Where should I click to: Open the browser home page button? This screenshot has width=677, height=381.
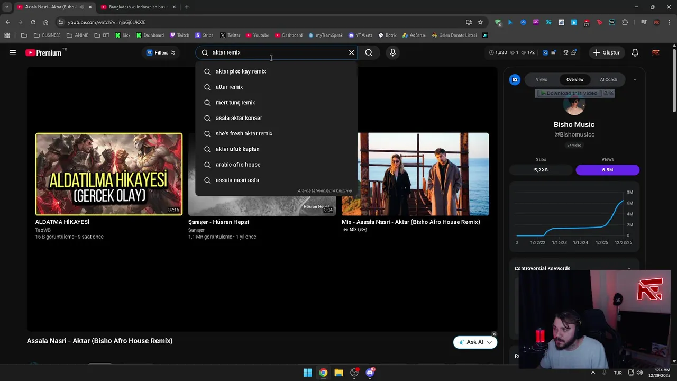pyautogui.click(x=45, y=22)
